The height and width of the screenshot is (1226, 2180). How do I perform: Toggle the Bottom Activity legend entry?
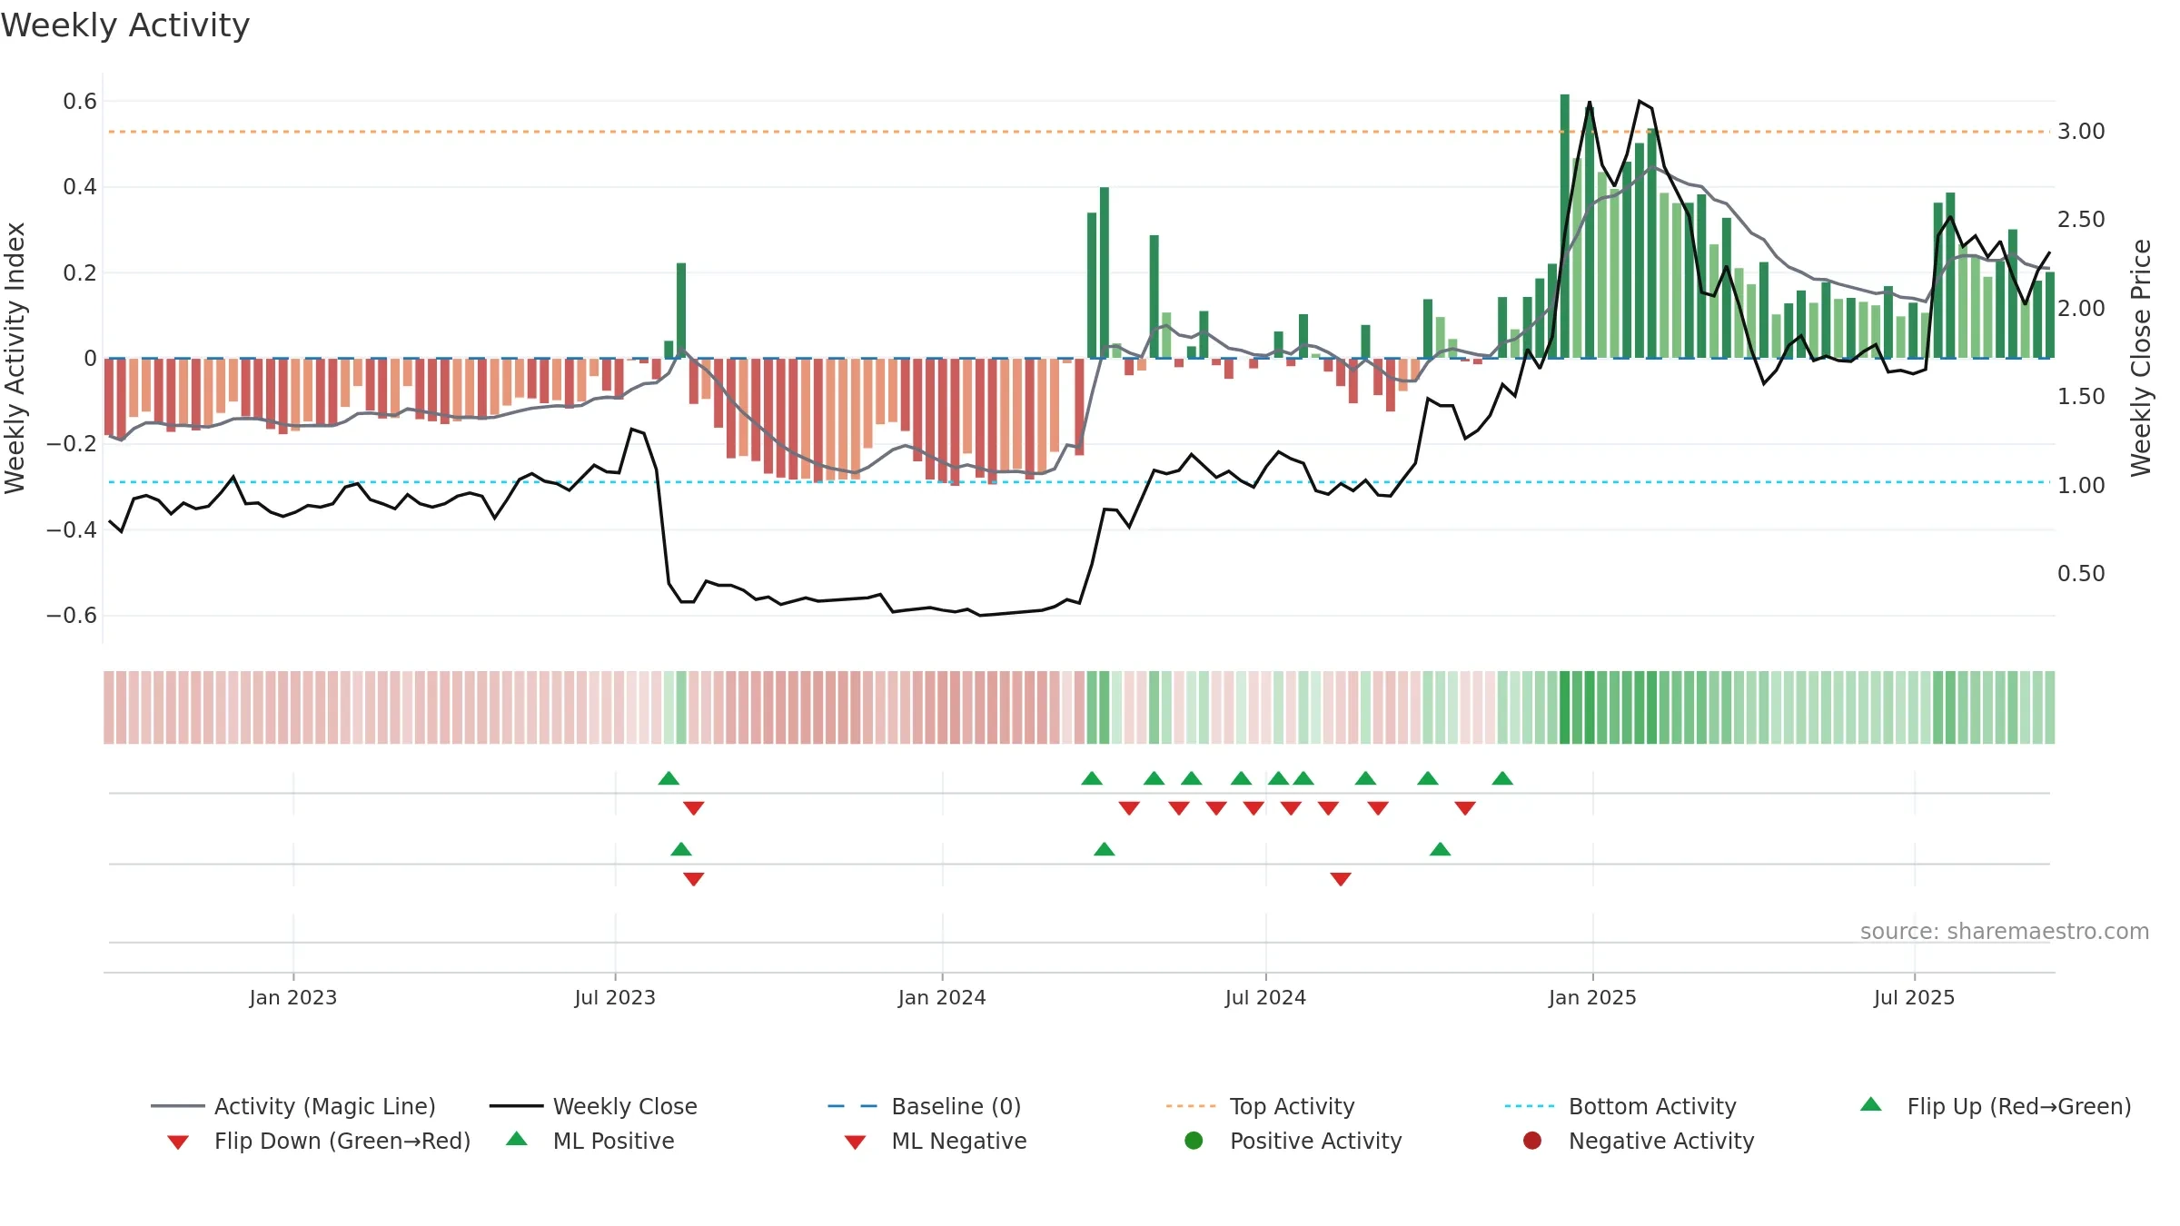1620,1106
